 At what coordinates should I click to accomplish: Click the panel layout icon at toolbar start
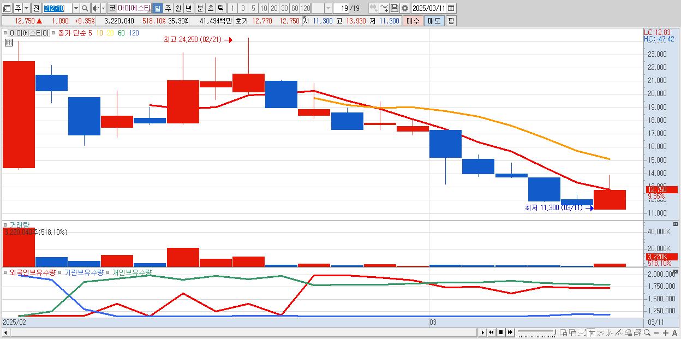click(7, 8)
